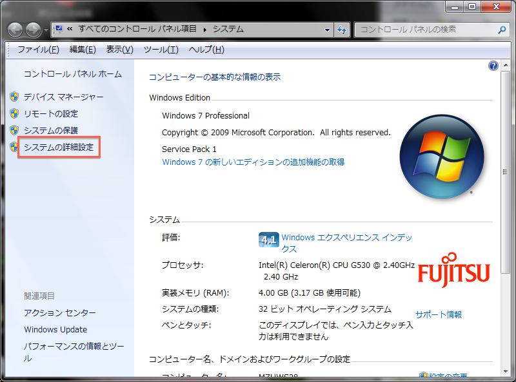Viewport: 516px width, 382px height.
Task: Open Windows エクスペリエンス インデックス link
Action: [x=346, y=243]
